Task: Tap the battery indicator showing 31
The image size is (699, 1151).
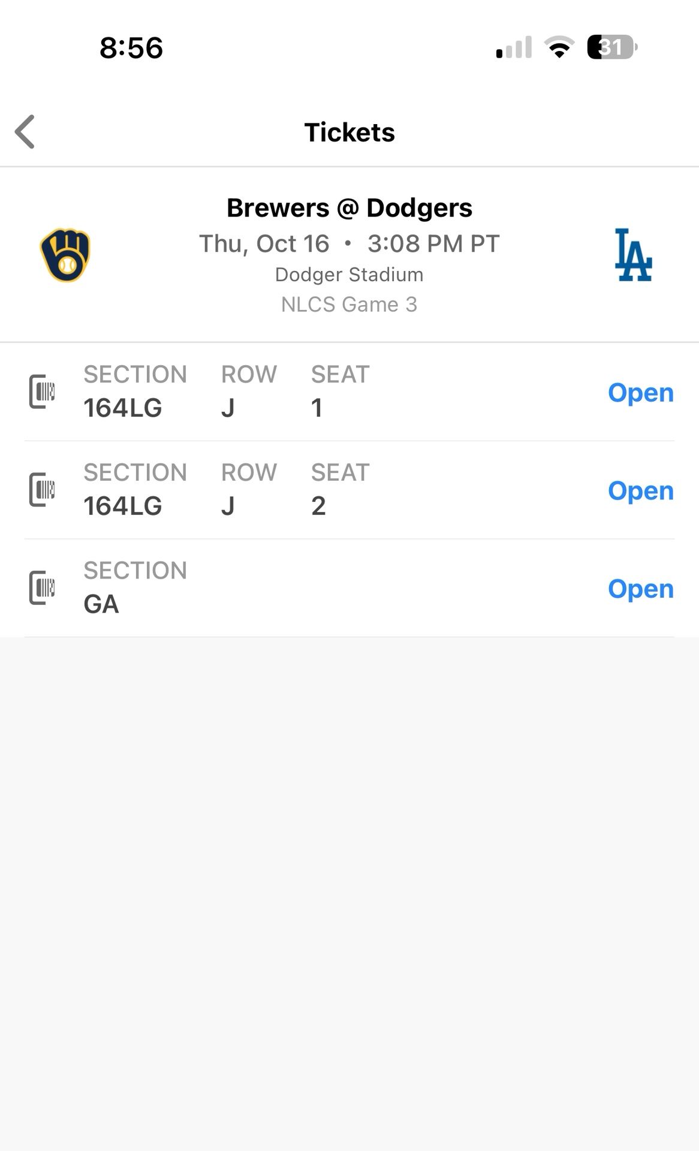Action: (x=611, y=47)
